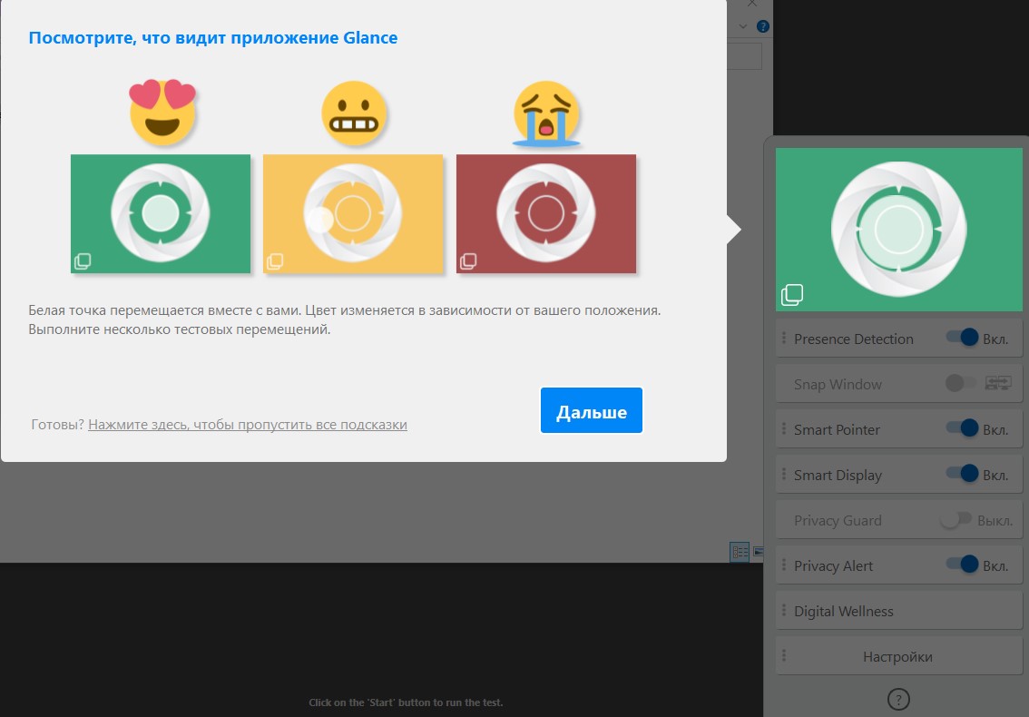Click the image view icon in the background window
Image resolution: width=1029 pixels, height=717 pixels.
pyautogui.click(x=758, y=552)
